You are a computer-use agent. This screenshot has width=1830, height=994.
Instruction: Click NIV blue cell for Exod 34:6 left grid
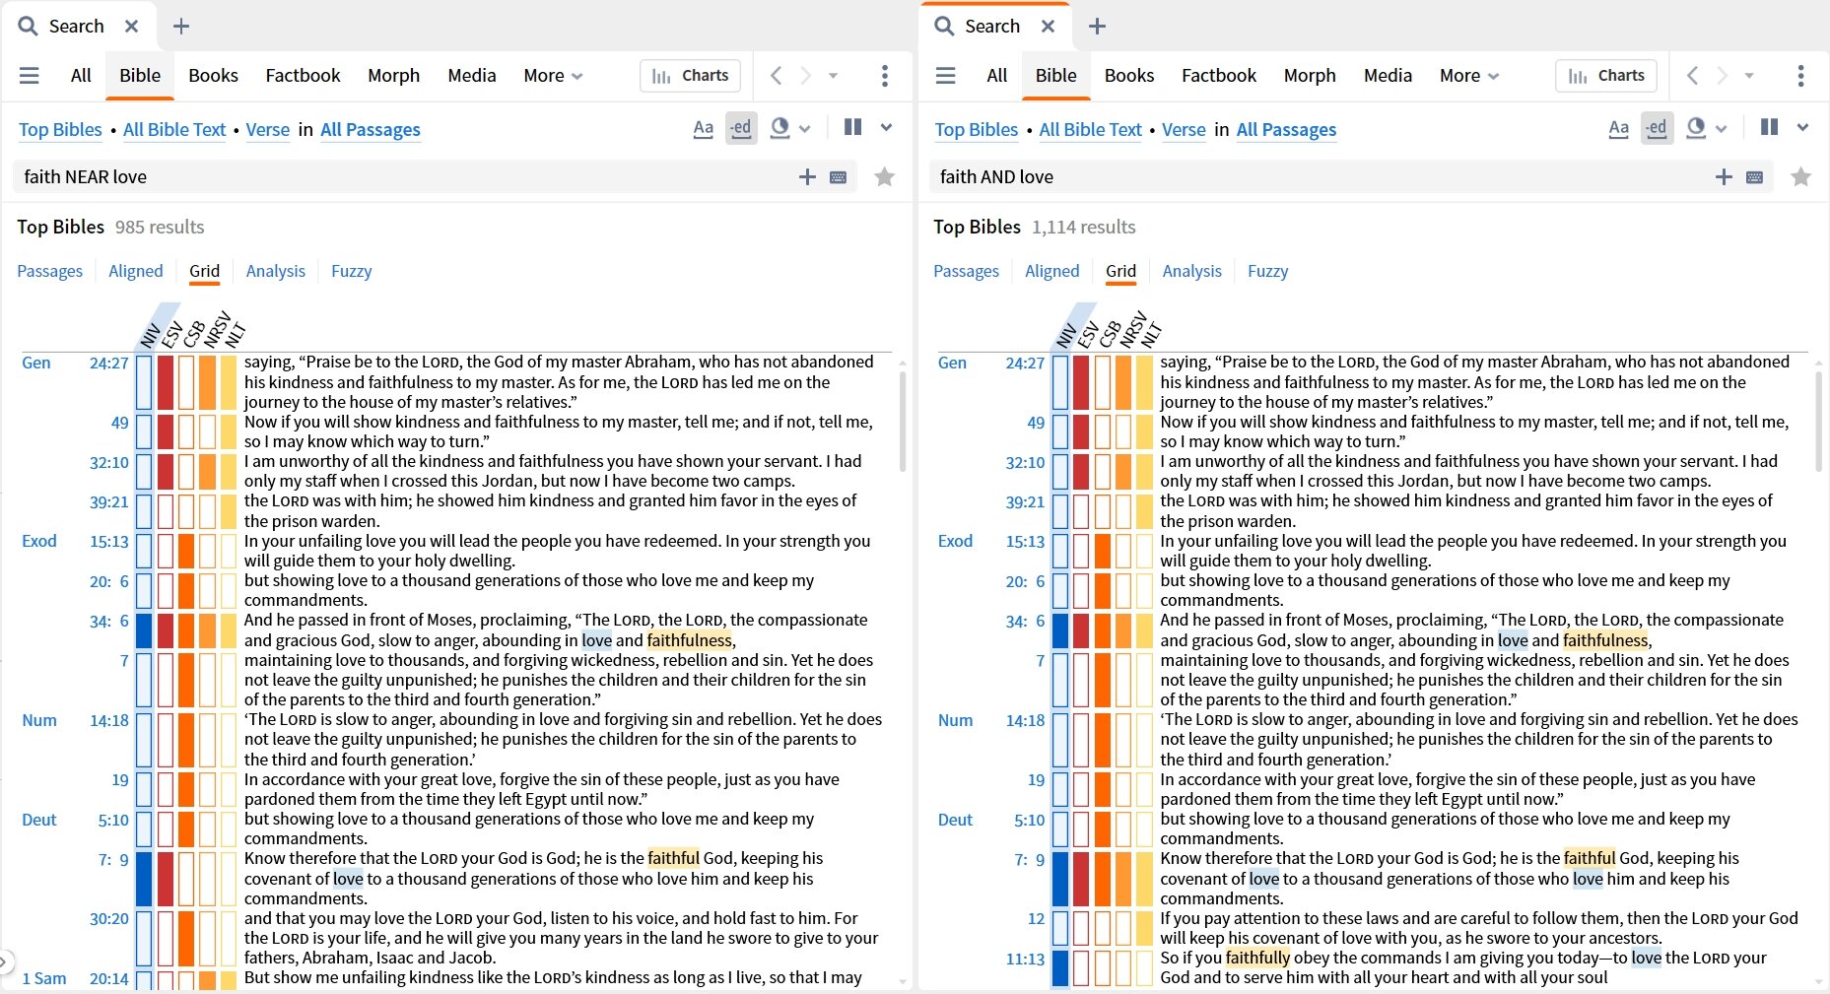[x=144, y=630]
